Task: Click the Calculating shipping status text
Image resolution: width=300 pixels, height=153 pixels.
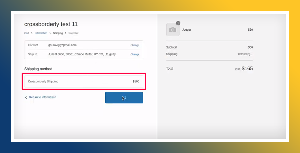Action: 245,54
